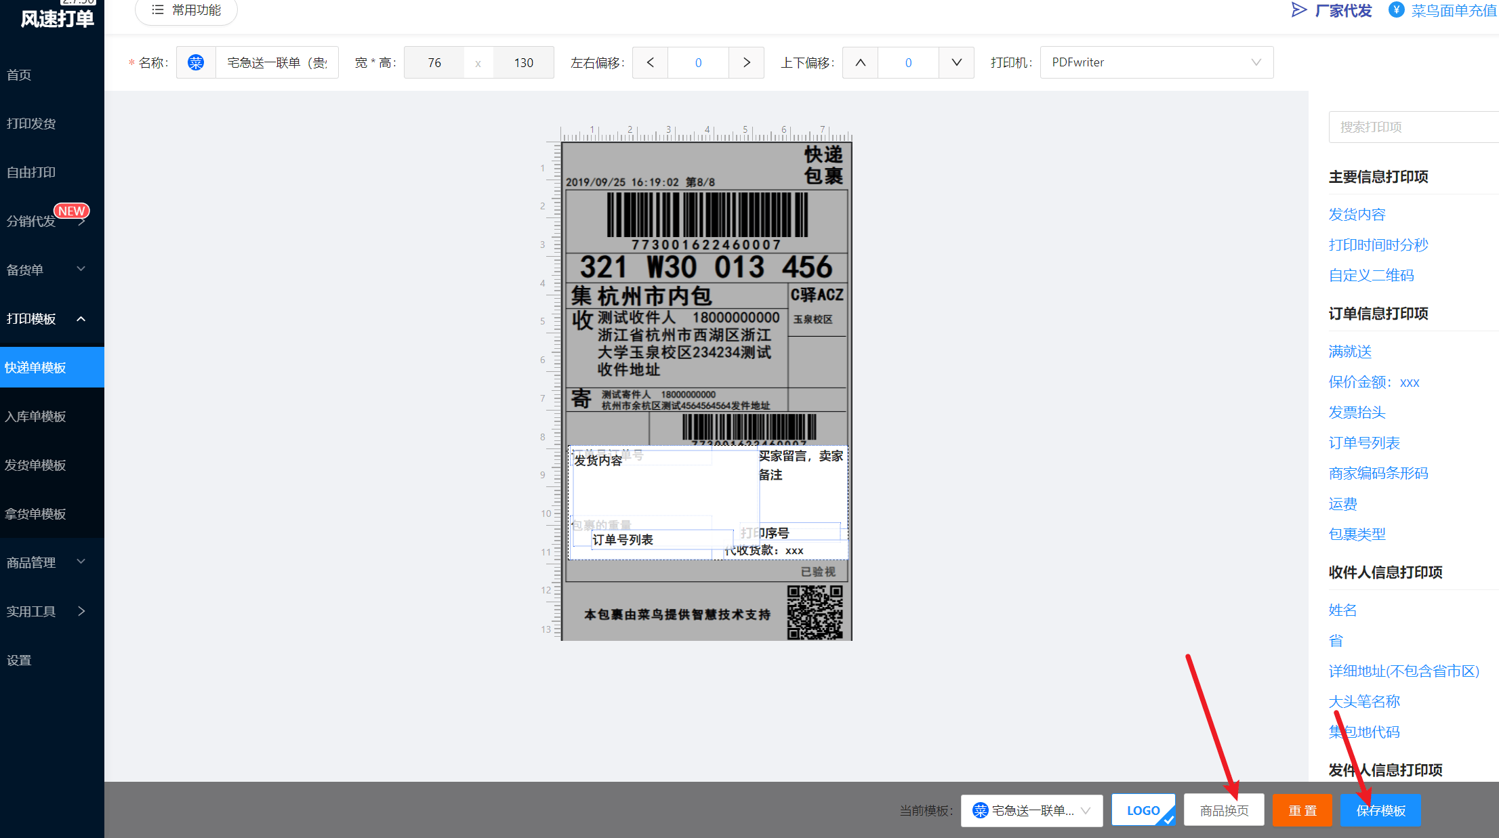Viewport: 1499px width, 838px height.
Task: Click the orange 重置 button
Action: click(1302, 810)
